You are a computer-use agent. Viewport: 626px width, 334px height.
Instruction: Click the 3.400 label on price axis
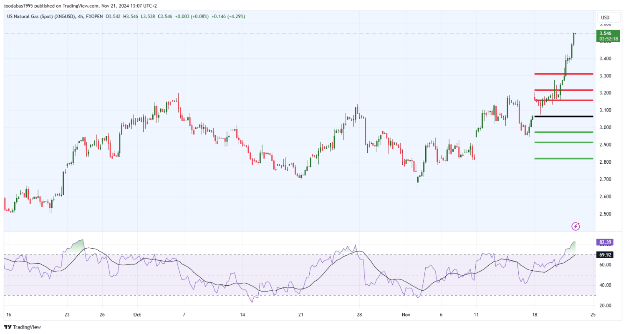point(605,59)
